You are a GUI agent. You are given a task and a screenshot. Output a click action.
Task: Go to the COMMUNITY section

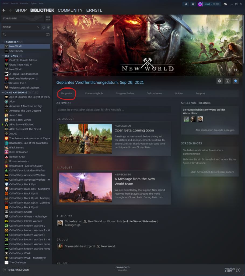click(x=70, y=11)
